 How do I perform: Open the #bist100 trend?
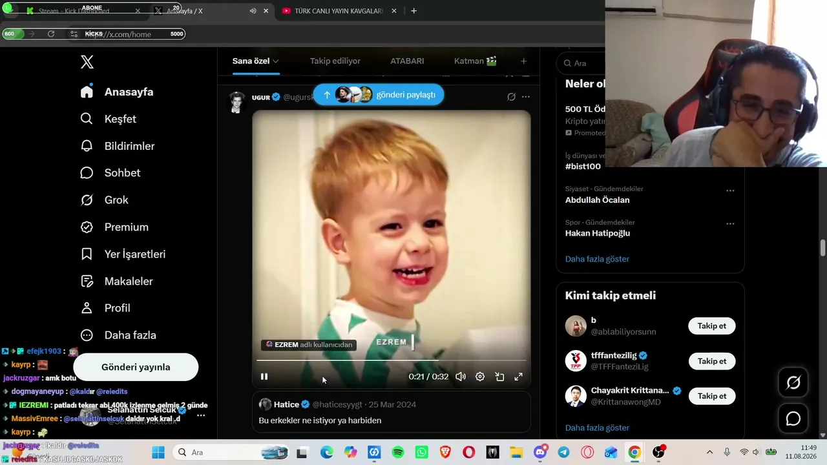point(583,166)
